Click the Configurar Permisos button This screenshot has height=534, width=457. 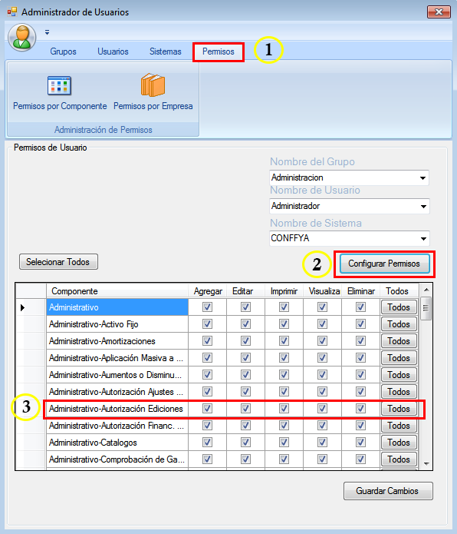[x=384, y=264]
